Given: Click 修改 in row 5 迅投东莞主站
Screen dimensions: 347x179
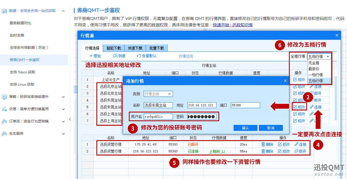Looking at the screenshot, I should click(299, 107).
